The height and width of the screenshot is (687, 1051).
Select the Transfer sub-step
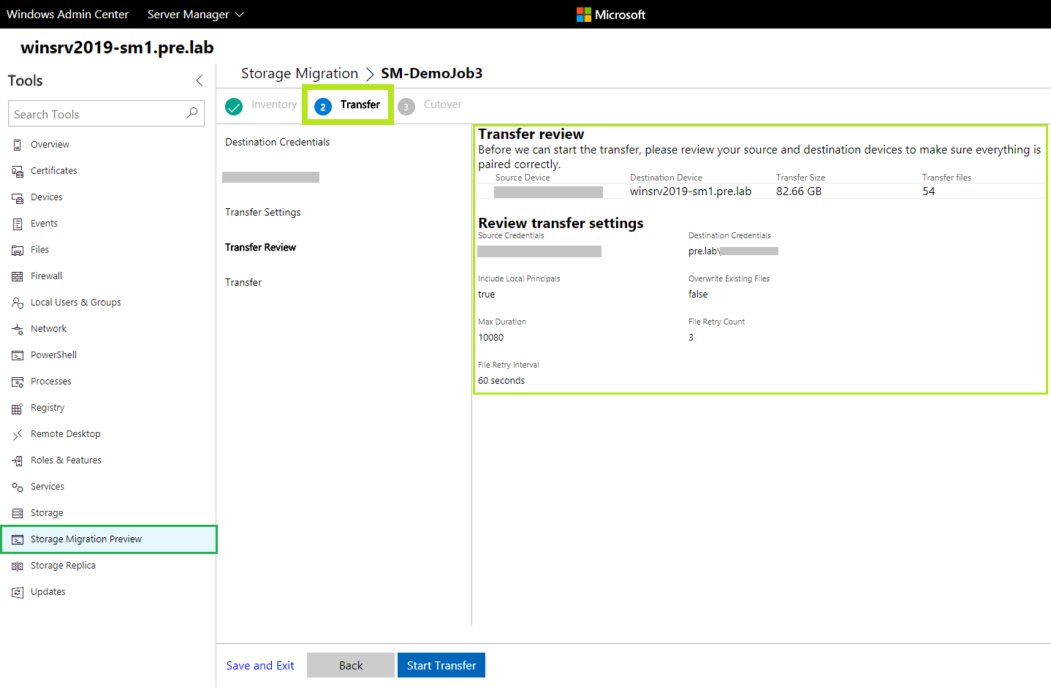243,282
